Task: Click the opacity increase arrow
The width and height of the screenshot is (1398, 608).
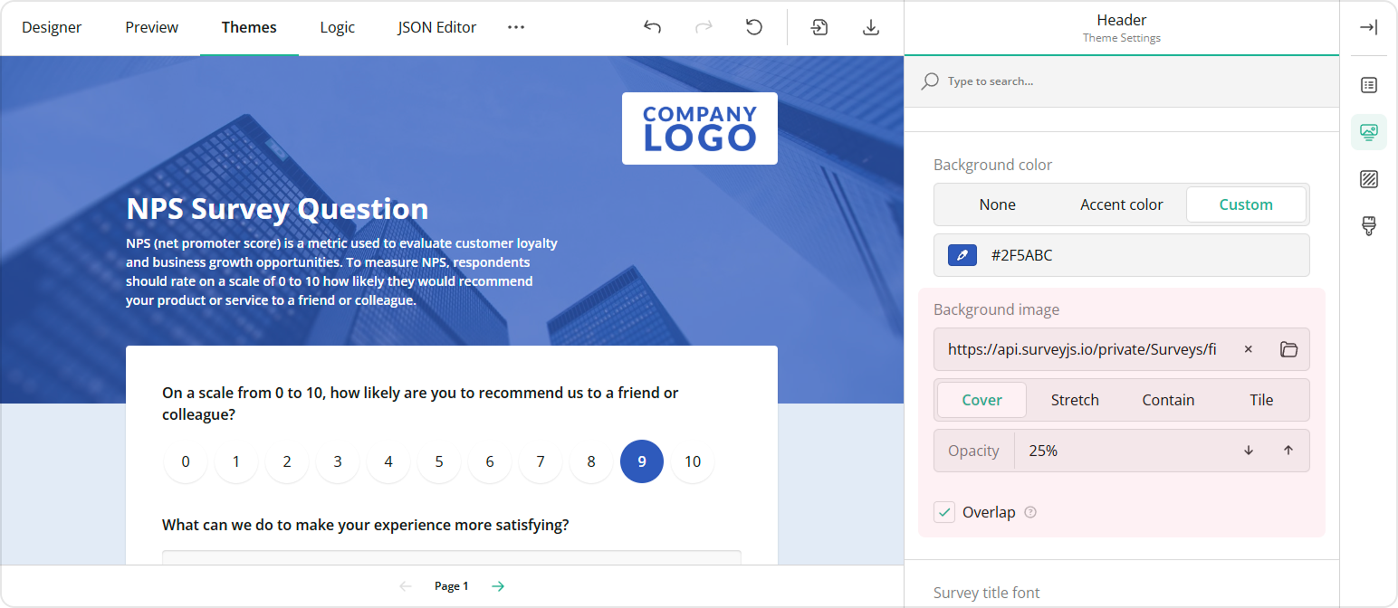Action: point(1288,450)
